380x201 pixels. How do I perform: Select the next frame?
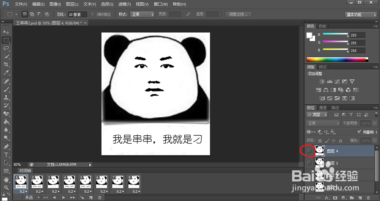point(73,198)
